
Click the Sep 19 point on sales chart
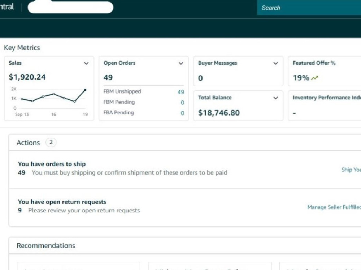[x=85, y=90]
